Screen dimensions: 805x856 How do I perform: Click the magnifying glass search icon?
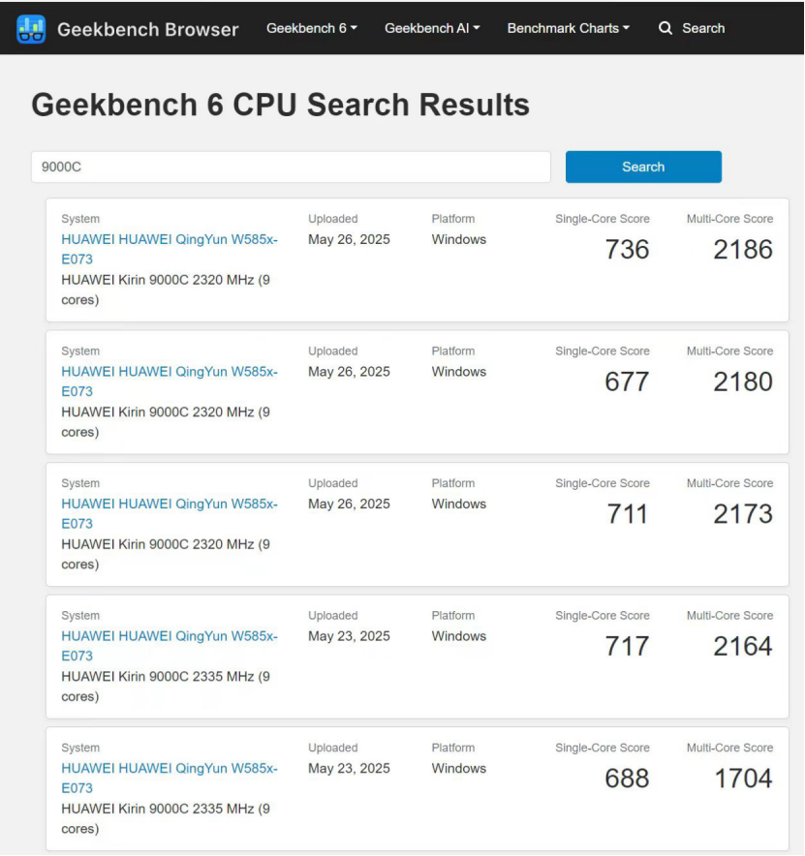(x=665, y=28)
